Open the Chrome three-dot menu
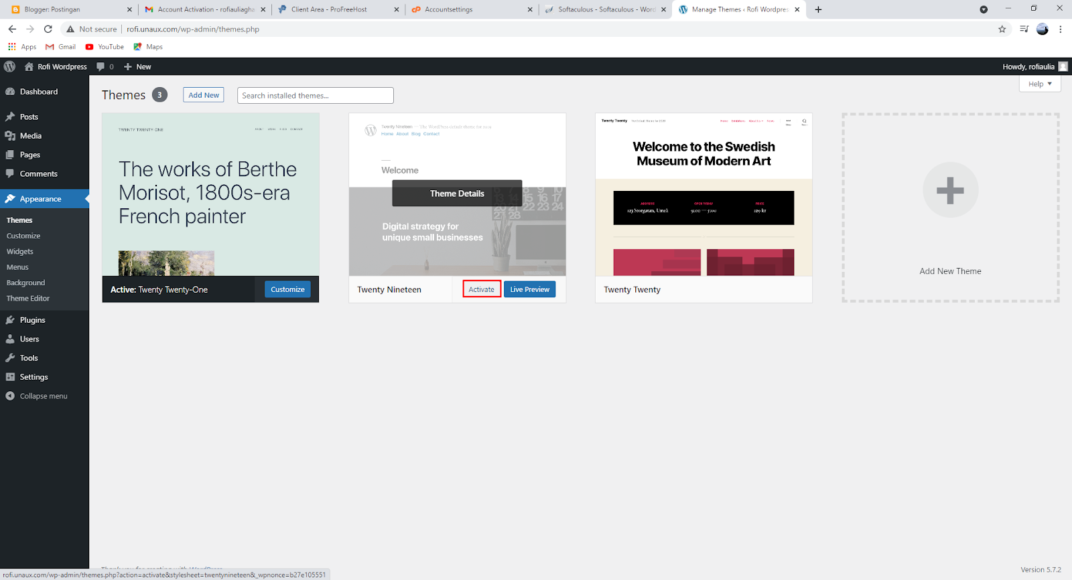1072x580 pixels. pyautogui.click(x=1061, y=29)
